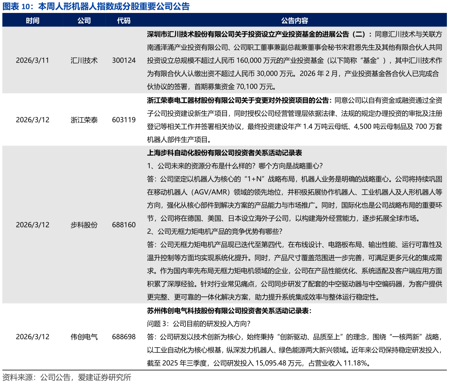Click the date 2026/3/11
Image resolution: width=449 pixels, height=383 pixels.
pos(33,60)
